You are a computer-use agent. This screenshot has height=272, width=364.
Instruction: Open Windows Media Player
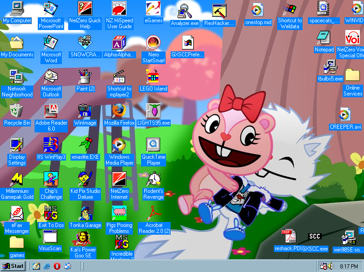coord(119,146)
